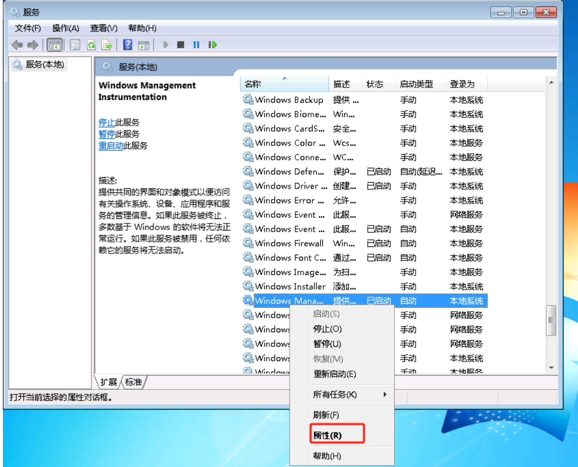
Task: Open the 查看(V) menu
Action: pos(103,28)
